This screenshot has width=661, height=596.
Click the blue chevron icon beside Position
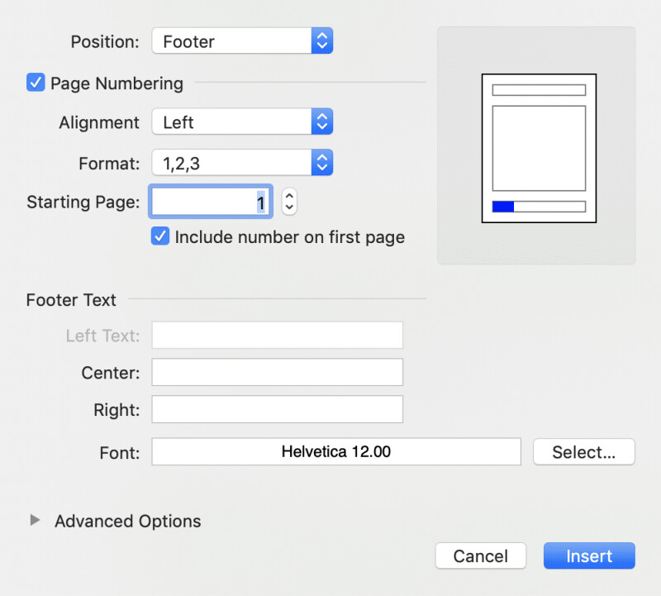point(322,41)
